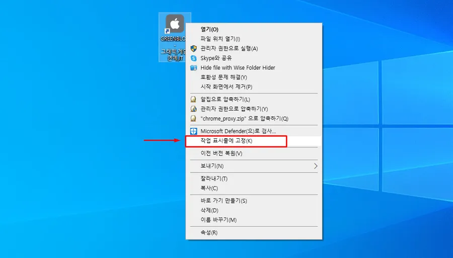Choose 잘라내기(T) to cut
The height and width of the screenshot is (258, 453).
tap(254, 179)
